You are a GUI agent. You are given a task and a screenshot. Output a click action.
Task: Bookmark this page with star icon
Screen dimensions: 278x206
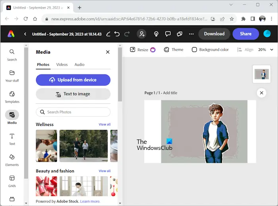[x=232, y=19]
